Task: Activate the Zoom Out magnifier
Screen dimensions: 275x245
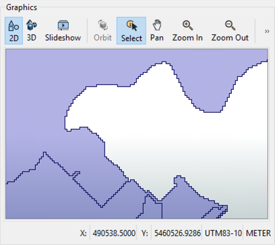Action: click(x=230, y=30)
